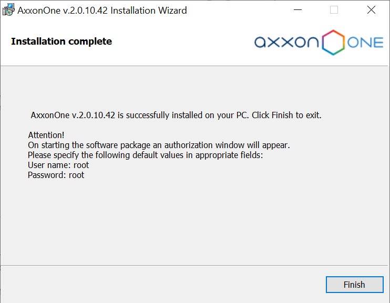Click the "Please specify the following default values" line
This screenshot has height=303, width=390.
[x=145, y=155]
